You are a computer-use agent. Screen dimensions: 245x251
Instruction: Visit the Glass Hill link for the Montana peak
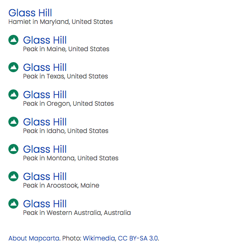click(45, 149)
